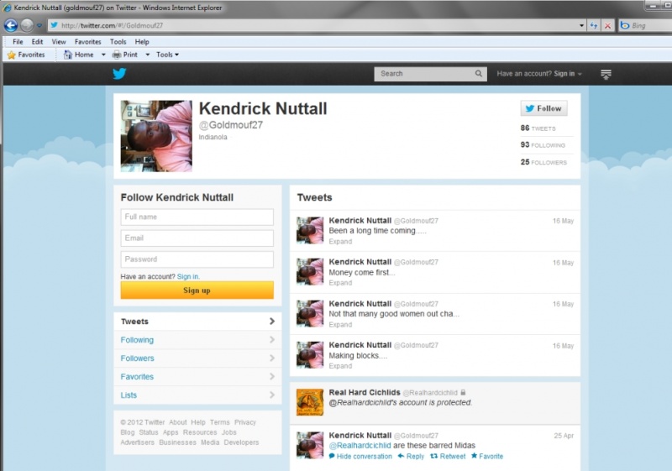Image resolution: width=672 pixels, height=471 pixels.
Task: Click the Stop loading X icon
Action: coord(607,26)
